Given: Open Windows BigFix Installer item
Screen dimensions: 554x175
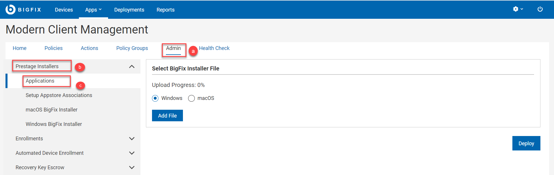Looking at the screenshot, I should point(54,124).
